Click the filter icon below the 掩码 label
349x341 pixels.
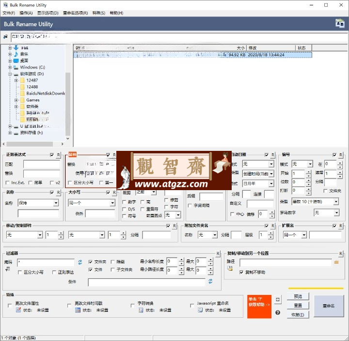7,269
